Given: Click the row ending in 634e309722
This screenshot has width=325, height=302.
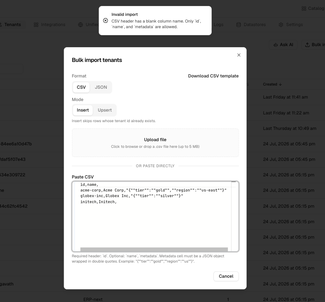Looking at the screenshot, I should tap(13, 175).
